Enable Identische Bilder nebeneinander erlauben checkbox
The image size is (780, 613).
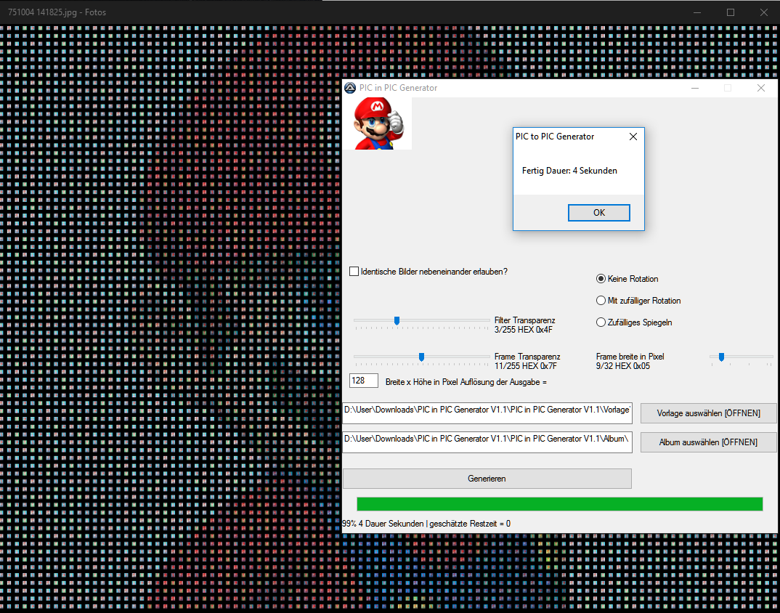click(x=354, y=272)
